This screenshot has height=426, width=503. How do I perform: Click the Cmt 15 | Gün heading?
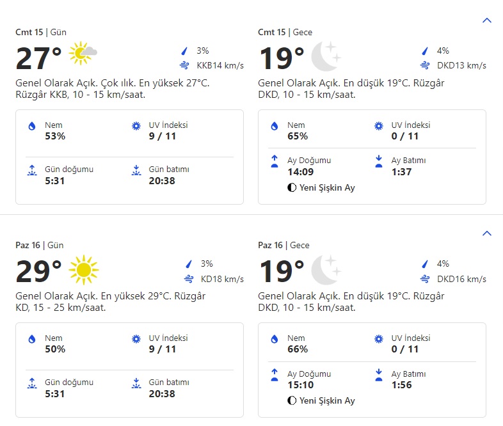[41, 32]
